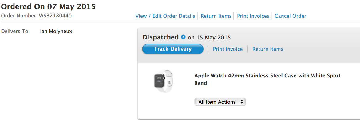
Task: Click the dispatch date 15 May 2015
Action: [214, 37]
